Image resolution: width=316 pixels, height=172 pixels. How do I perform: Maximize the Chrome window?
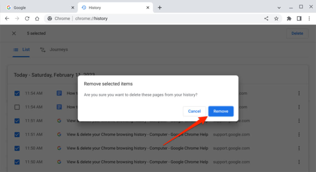point(301,7)
